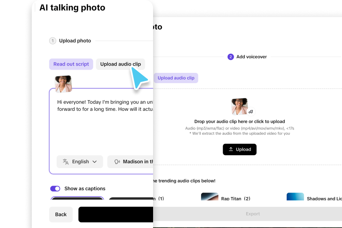Click the music note badge on the photo
Viewport: 342px width, 228px height.
[251, 111]
